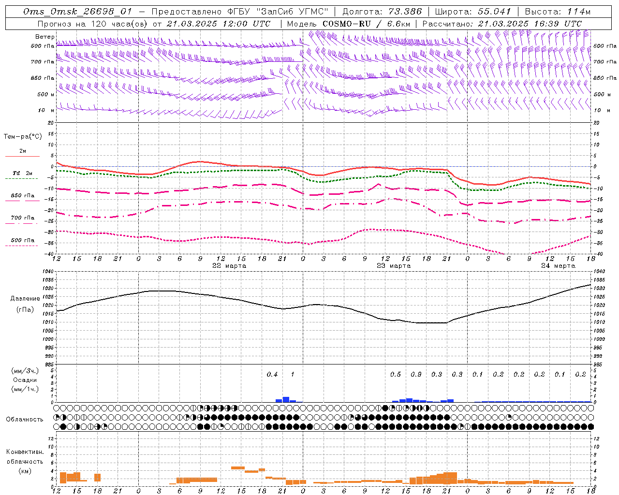Click the Давление chart title

pos(25,299)
